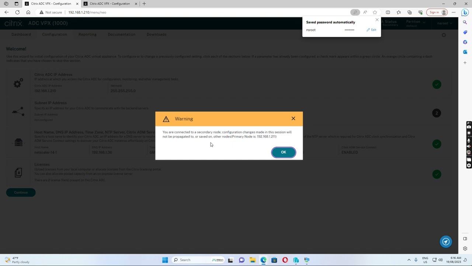Add this page to favorites
Viewport: 472px width, 266px height.
tap(375, 12)
